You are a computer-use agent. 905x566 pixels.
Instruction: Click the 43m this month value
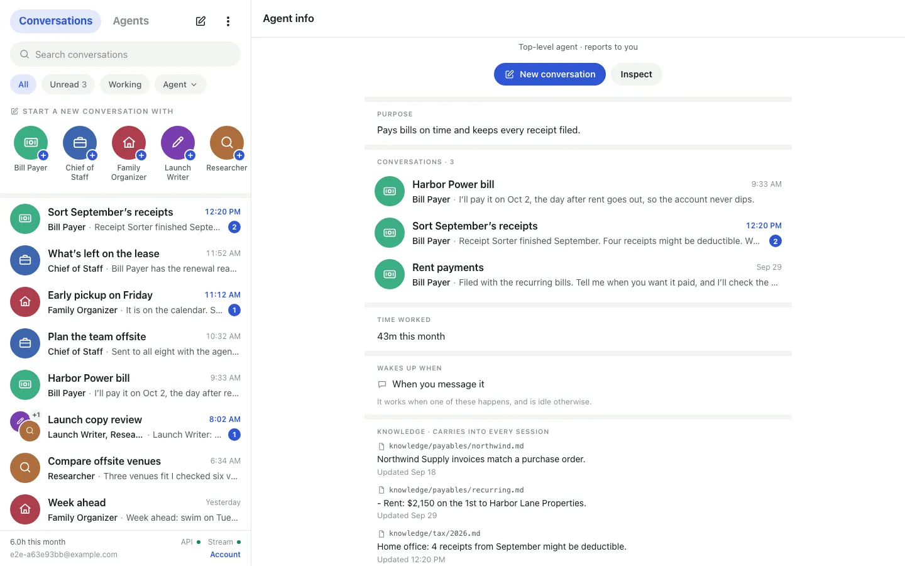click(411, 336)
